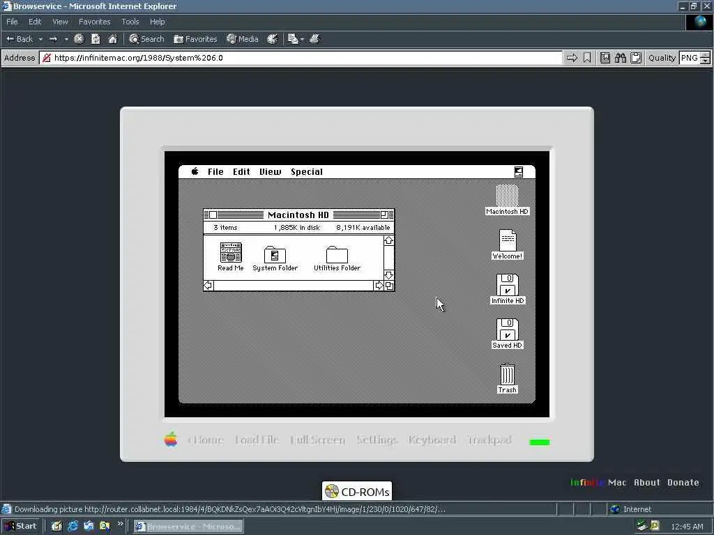Image resolution: width=714 pixels, height=535 pixels.
Task: Open the CD-ROMs drawer tab
Action: [357, 491]
